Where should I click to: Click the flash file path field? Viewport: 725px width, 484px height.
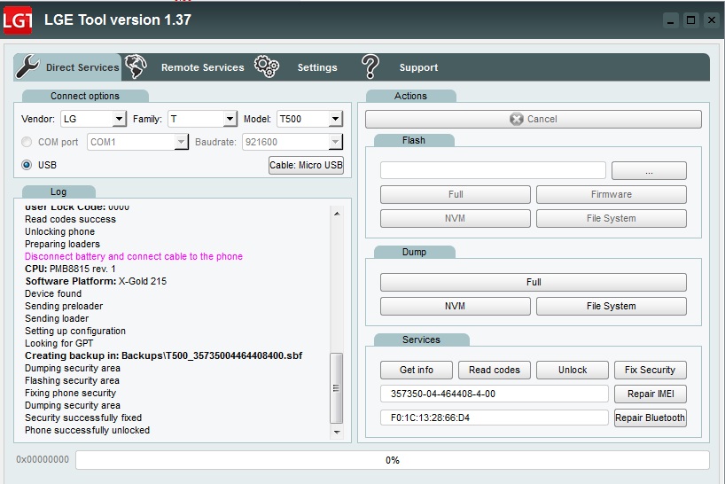(x=493, y=170)
